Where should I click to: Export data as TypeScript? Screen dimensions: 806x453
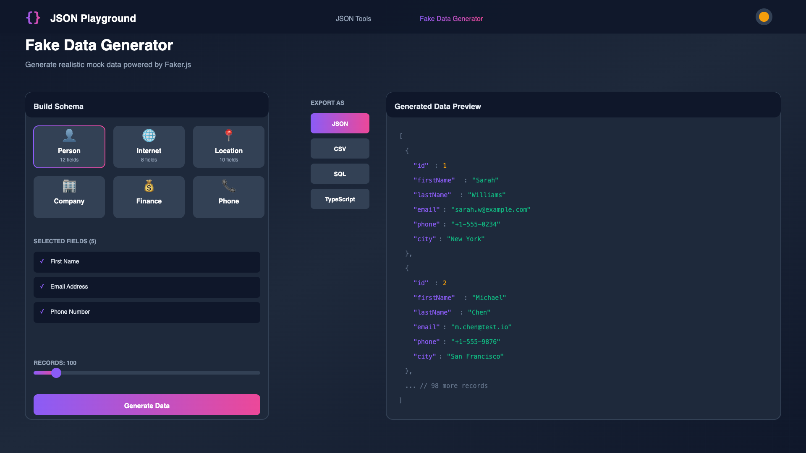point(340,199)
